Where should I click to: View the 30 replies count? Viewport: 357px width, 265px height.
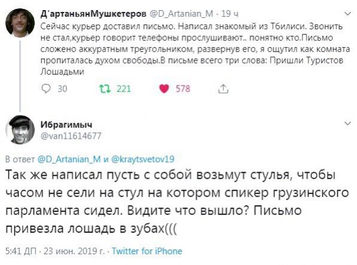[62, 89]
